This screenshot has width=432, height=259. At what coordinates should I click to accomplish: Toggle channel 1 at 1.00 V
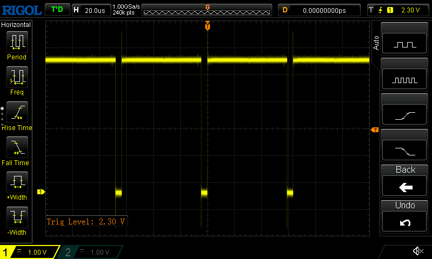(x=30, y=252)
